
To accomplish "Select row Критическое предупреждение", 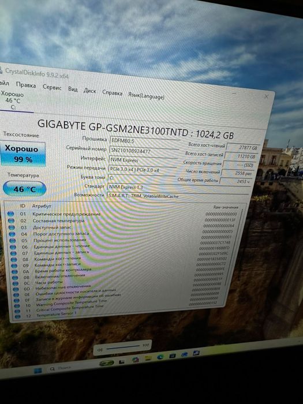I will (123, 214).
